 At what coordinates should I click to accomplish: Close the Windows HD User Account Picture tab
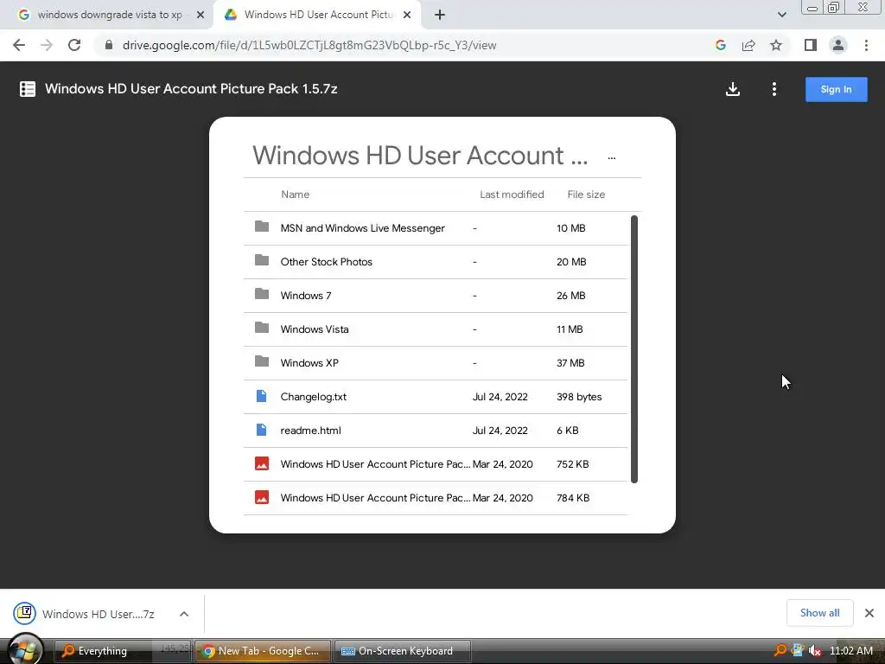tap(407, 15)
